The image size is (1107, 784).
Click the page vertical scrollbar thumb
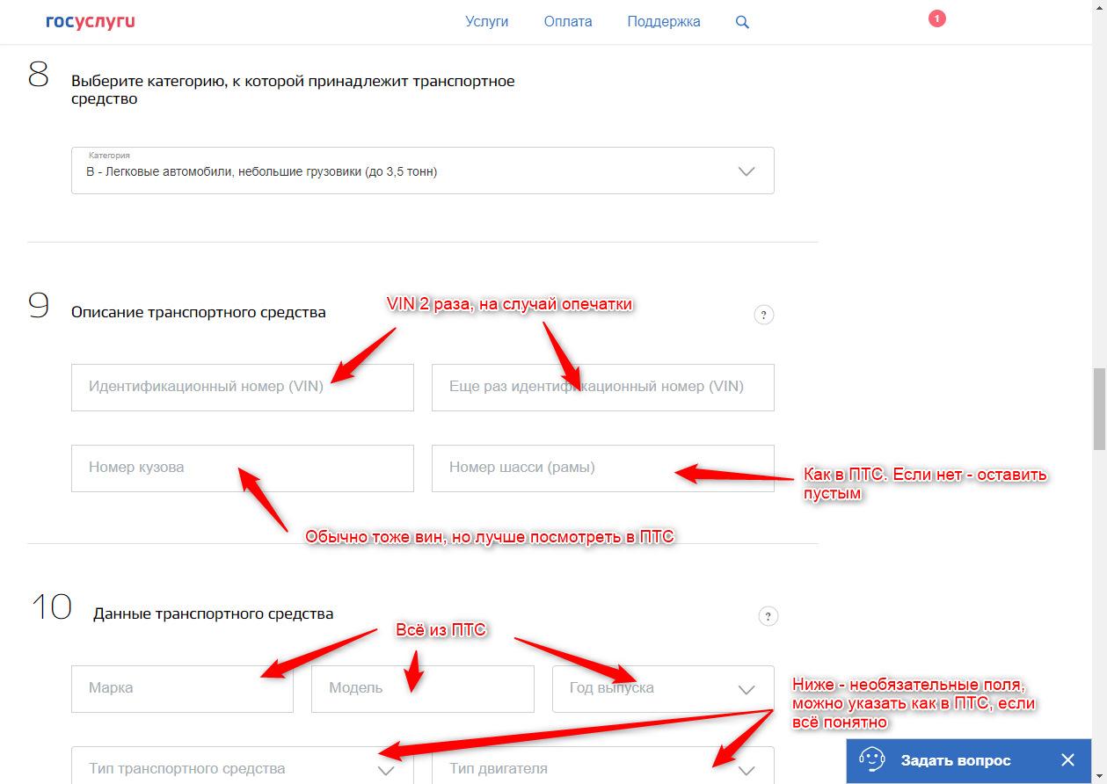(1098, 409)
